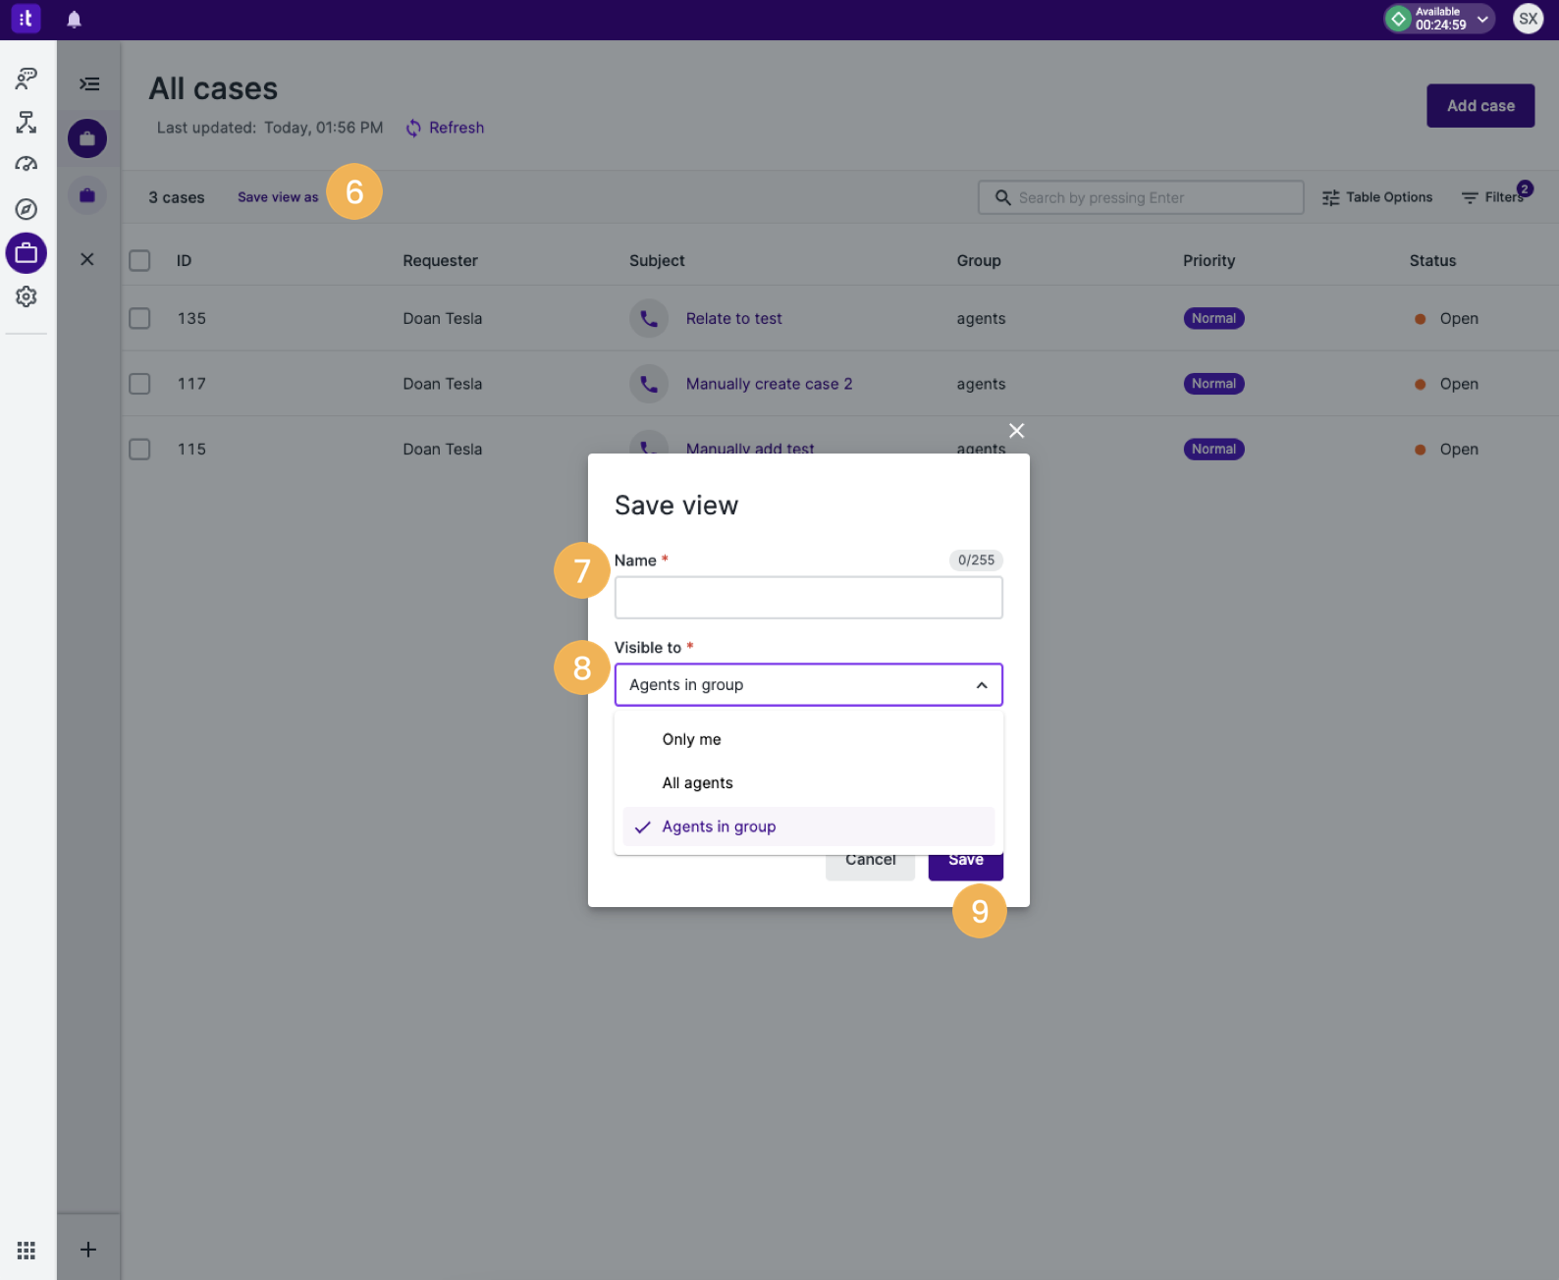Click the Talkdesk logo icon
The image size is (1559, 1280).
(26, 19)
